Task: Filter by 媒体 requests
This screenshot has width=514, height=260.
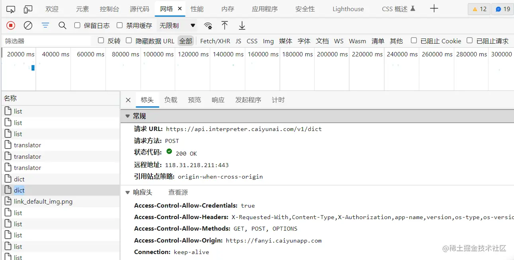Action: point(285,41)
